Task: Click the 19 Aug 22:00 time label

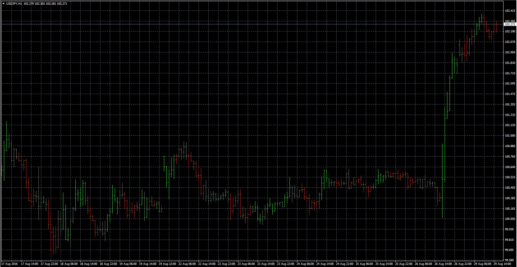Action: [167, 264]
